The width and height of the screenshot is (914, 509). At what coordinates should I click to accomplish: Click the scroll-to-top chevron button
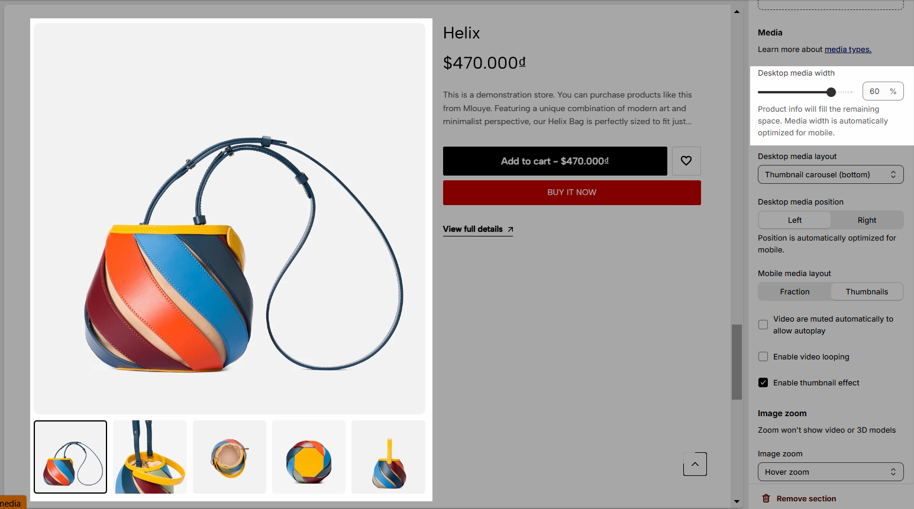(x=695, y=464)
